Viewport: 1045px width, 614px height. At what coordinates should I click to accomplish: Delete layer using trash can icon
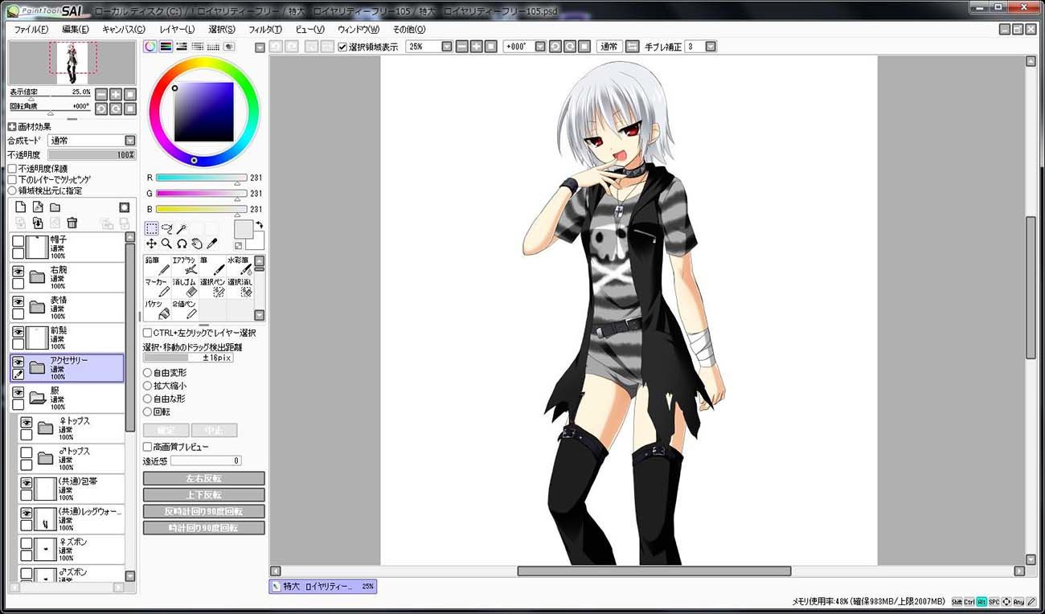(x=72, y=223)
